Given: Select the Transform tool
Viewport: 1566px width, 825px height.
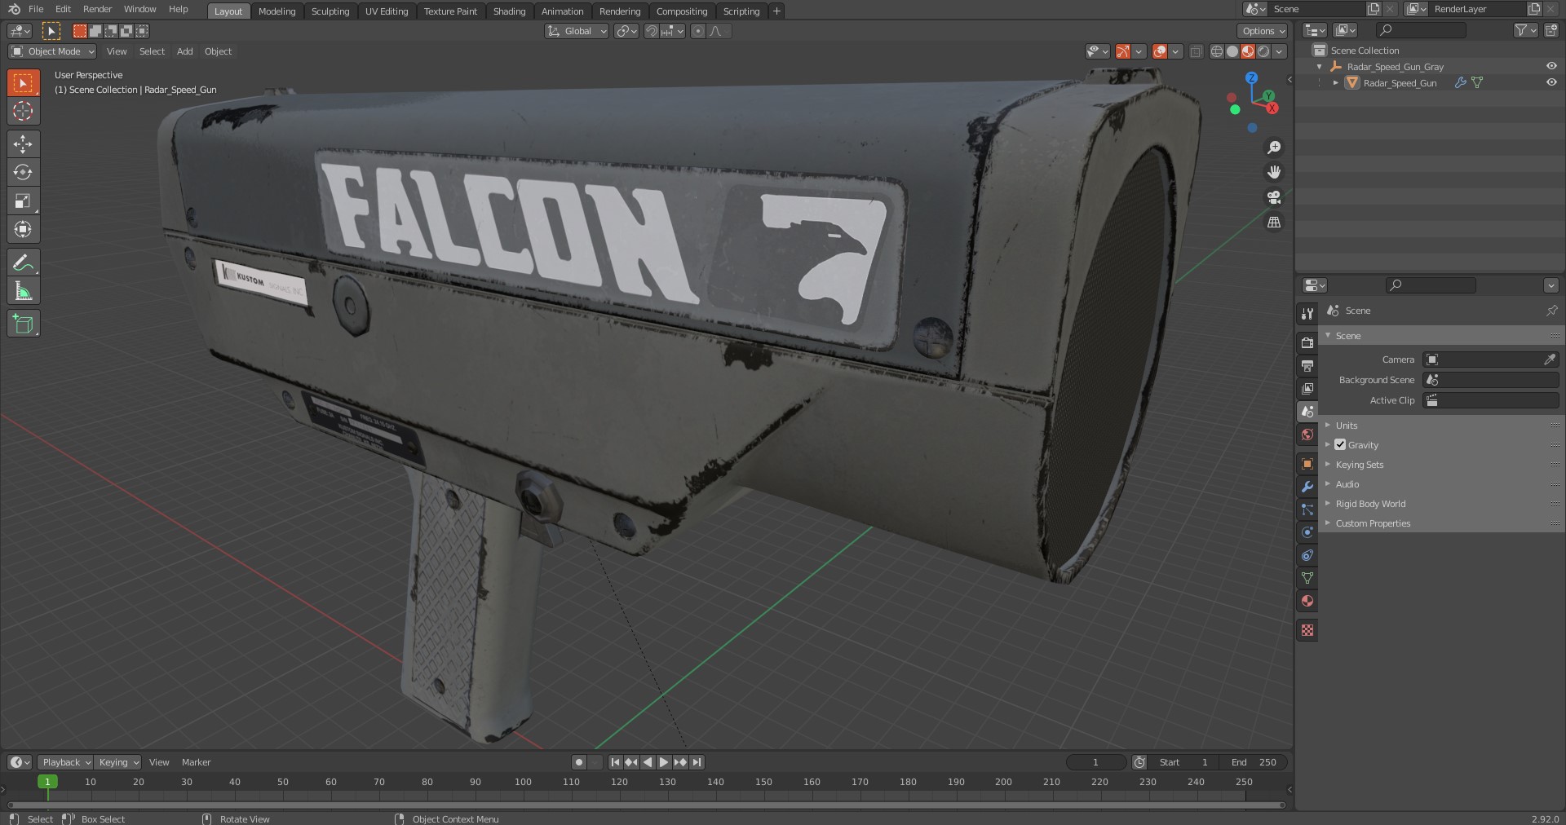Looking at the screenshot, I should point(23,229).
